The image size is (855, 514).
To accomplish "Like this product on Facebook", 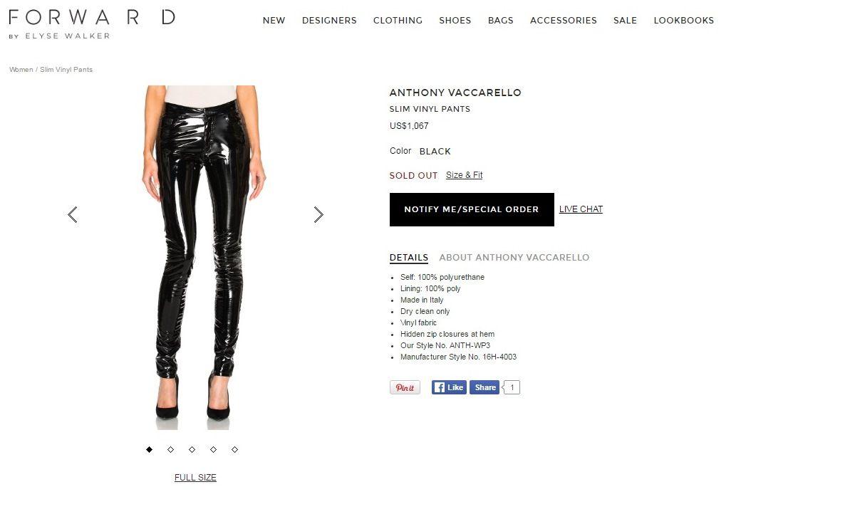I will click(449, 387).
